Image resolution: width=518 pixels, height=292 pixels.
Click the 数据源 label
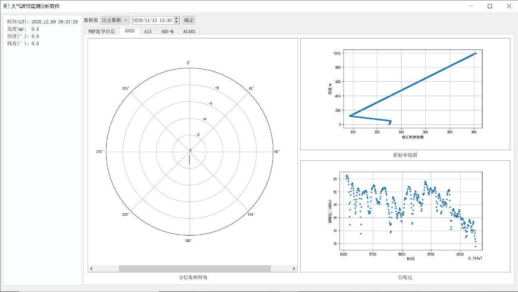(91, 20)
